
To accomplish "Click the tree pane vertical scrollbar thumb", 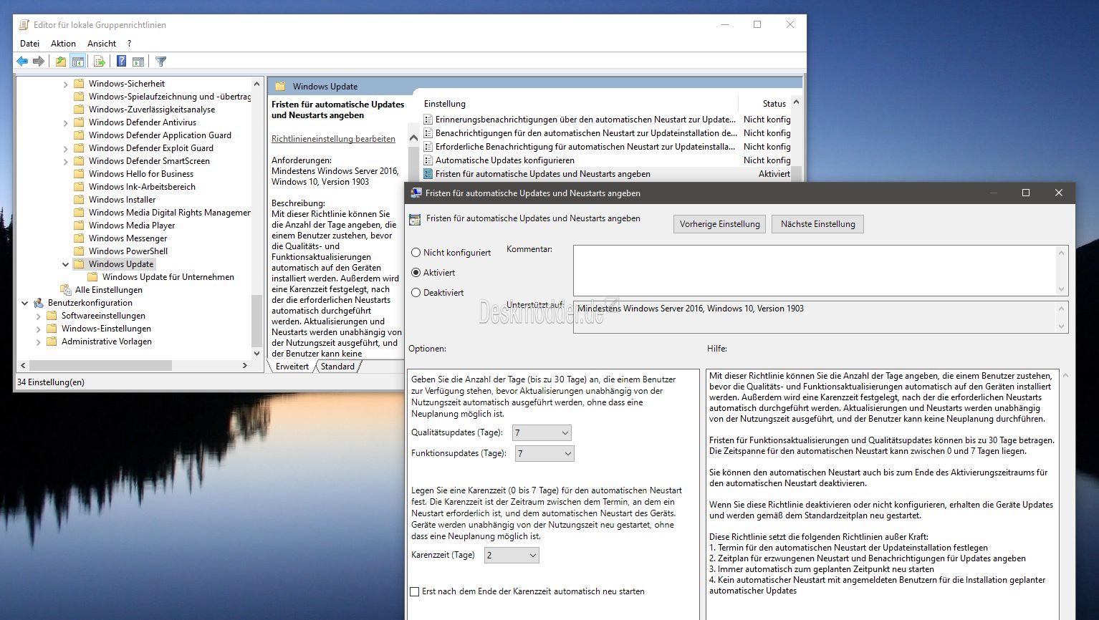I will tap(257, 320).
